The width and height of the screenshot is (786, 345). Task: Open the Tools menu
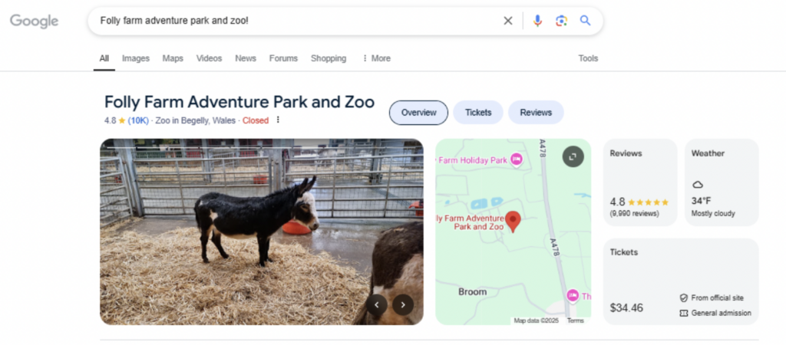tap(588, 58)
